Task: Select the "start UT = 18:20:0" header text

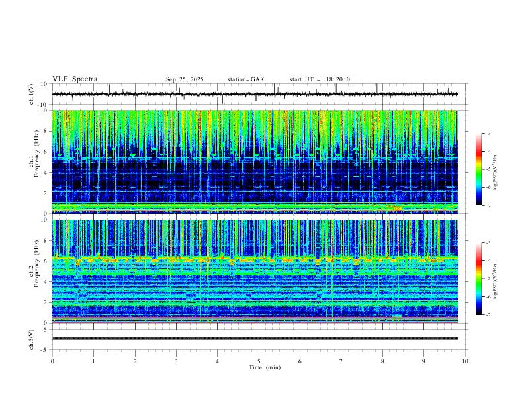Action: 320,79
